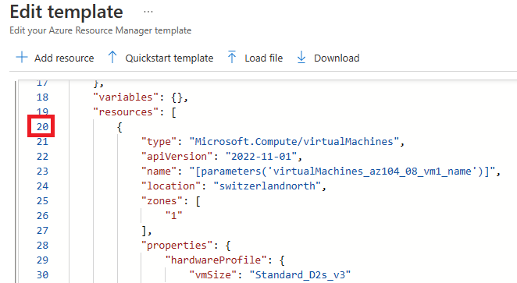The image size is (517, 283).
Task: Click the "2022-11-01" value
Action: 261,156
